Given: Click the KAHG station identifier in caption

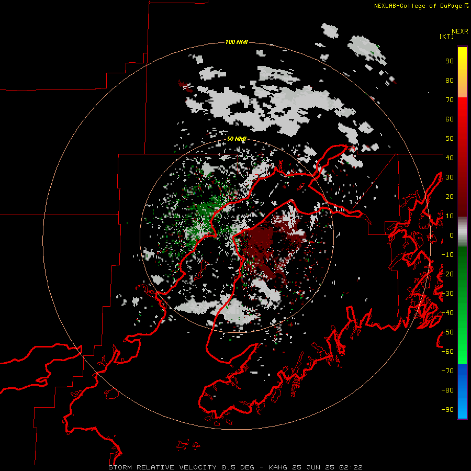Looking at the screenshot, I should (278, 467).
